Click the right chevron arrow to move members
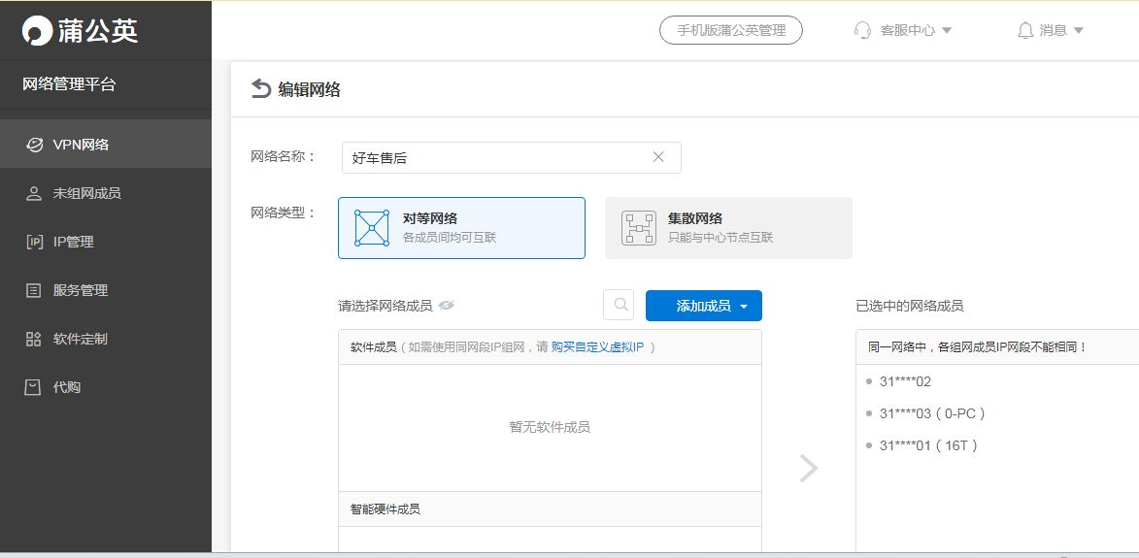This screenshot has width=1139, height=558. (809, 468)
